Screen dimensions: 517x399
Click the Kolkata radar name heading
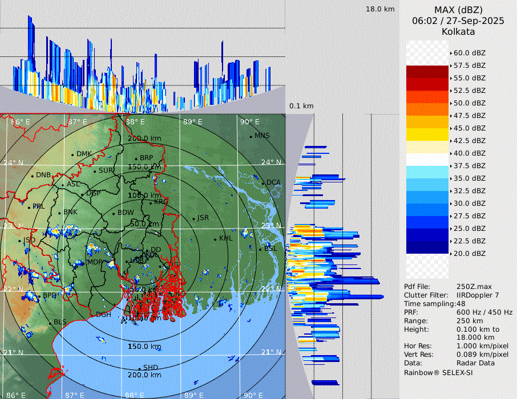[x=458, y=31]
